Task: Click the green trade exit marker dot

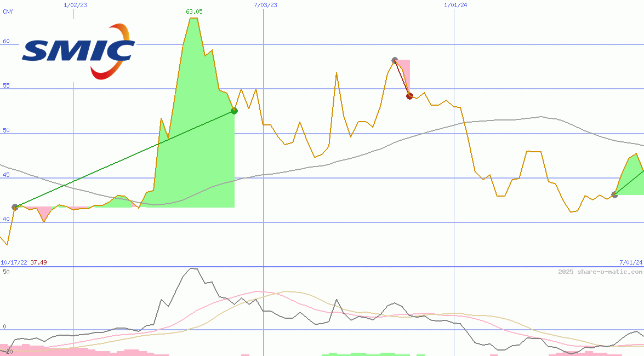Action: click(234, 111)
